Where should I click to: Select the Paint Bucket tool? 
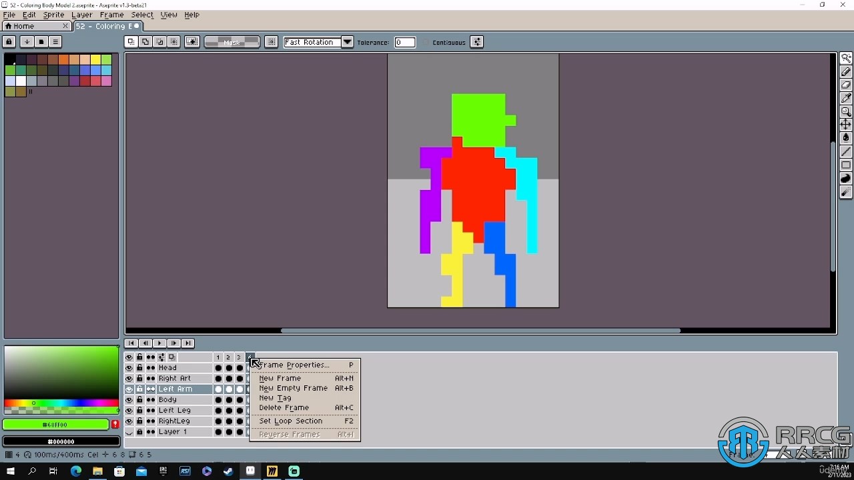point(845,138)
